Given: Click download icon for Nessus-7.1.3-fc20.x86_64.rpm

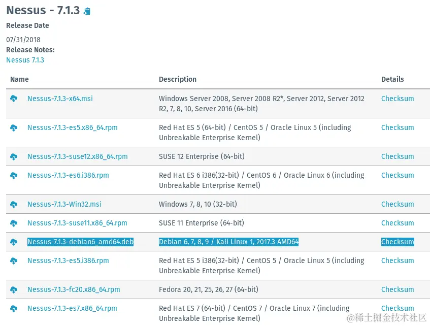Looking at the screenshot, I should 14,290.
